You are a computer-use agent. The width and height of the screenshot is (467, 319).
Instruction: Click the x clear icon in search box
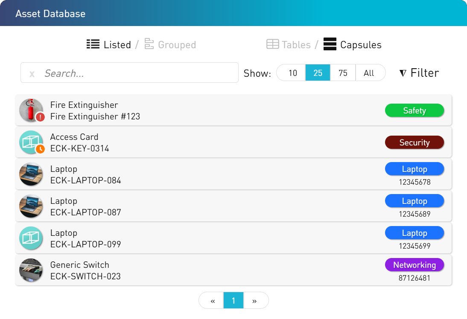32,74
